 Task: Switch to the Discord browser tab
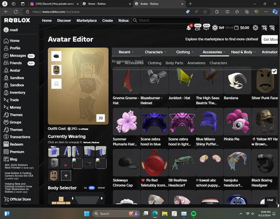click(54, 4)
